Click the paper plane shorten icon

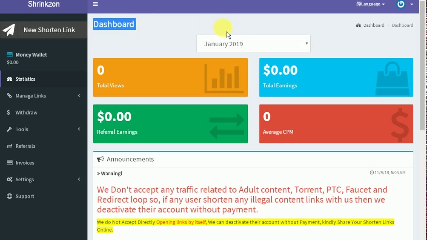[9, 30]
